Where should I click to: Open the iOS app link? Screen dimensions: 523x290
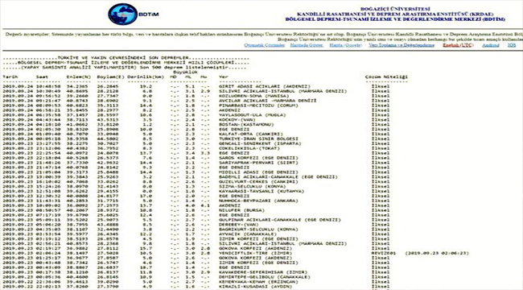[512, 45]
